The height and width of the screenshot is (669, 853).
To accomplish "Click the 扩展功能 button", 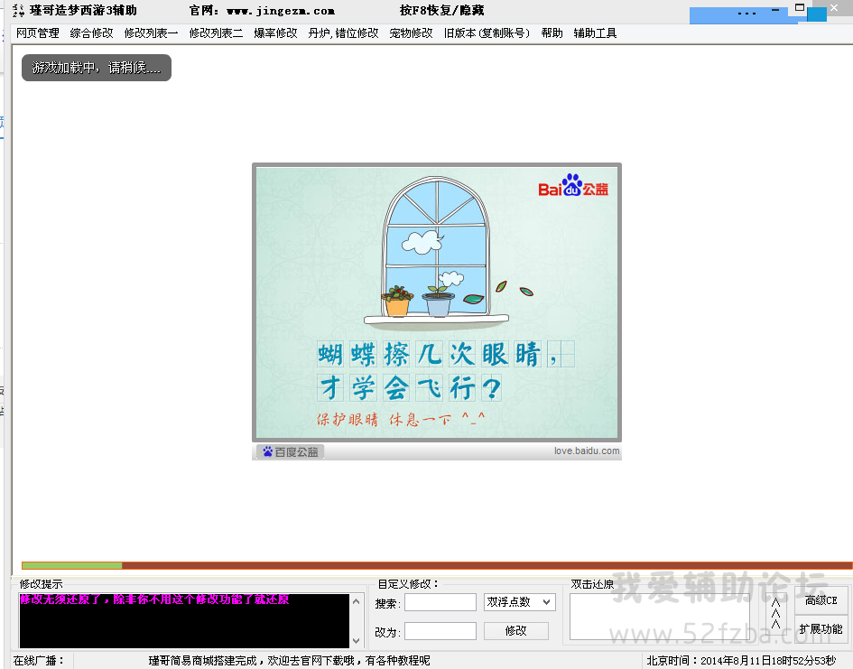I will (x=821, y=629).
